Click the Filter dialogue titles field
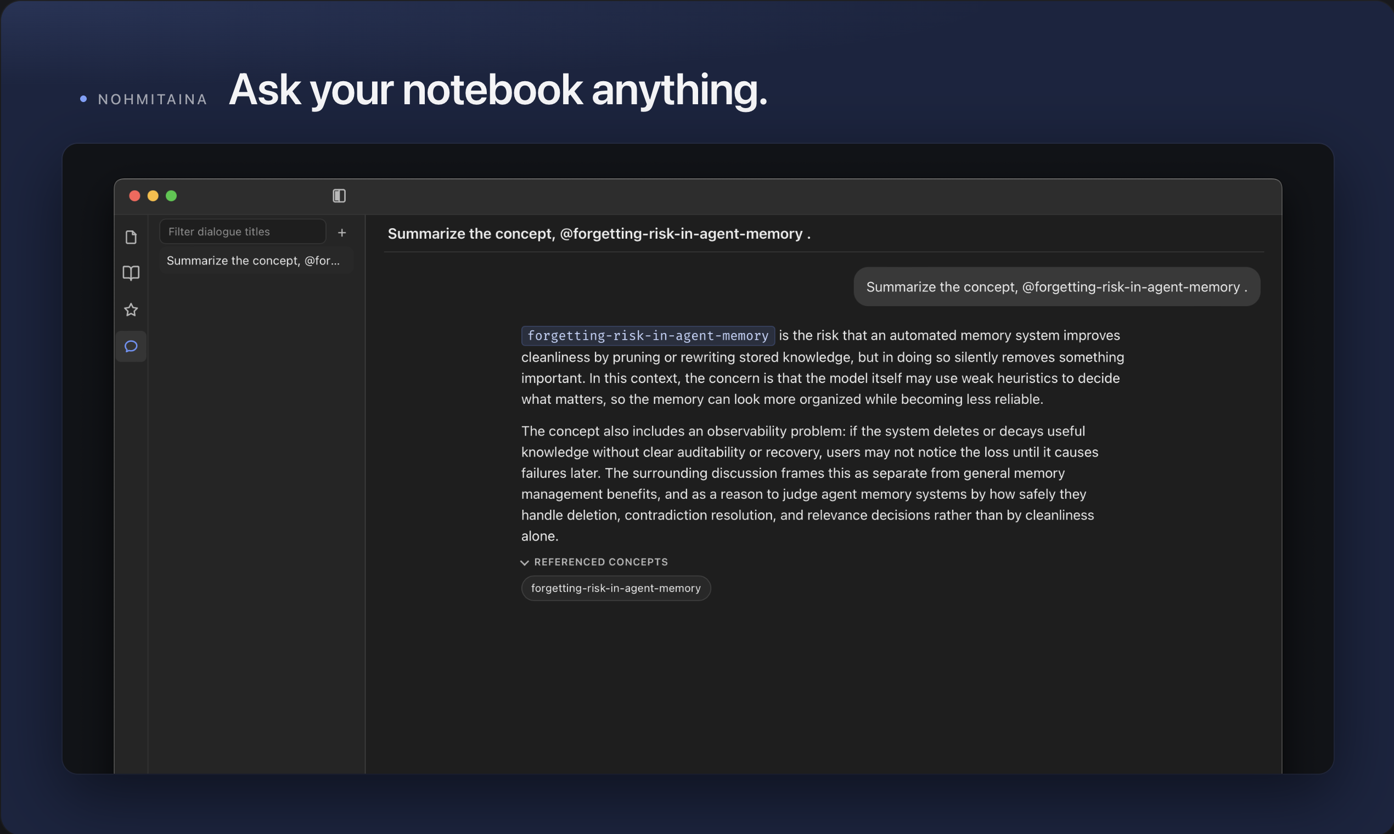 pos(243,232)
